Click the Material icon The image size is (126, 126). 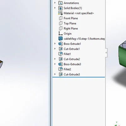point(60,13)
